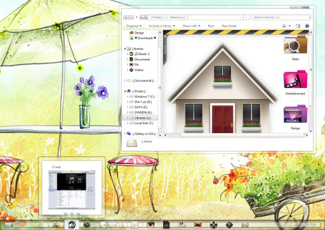
Task: Open the Organize menu
Action: pyautogui.click(x=133, y=26)
